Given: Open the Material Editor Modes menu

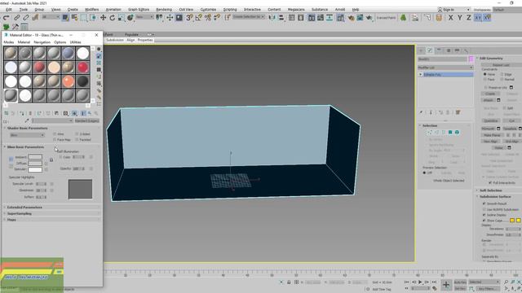Looking at the screenshot, I should (9, 42).
